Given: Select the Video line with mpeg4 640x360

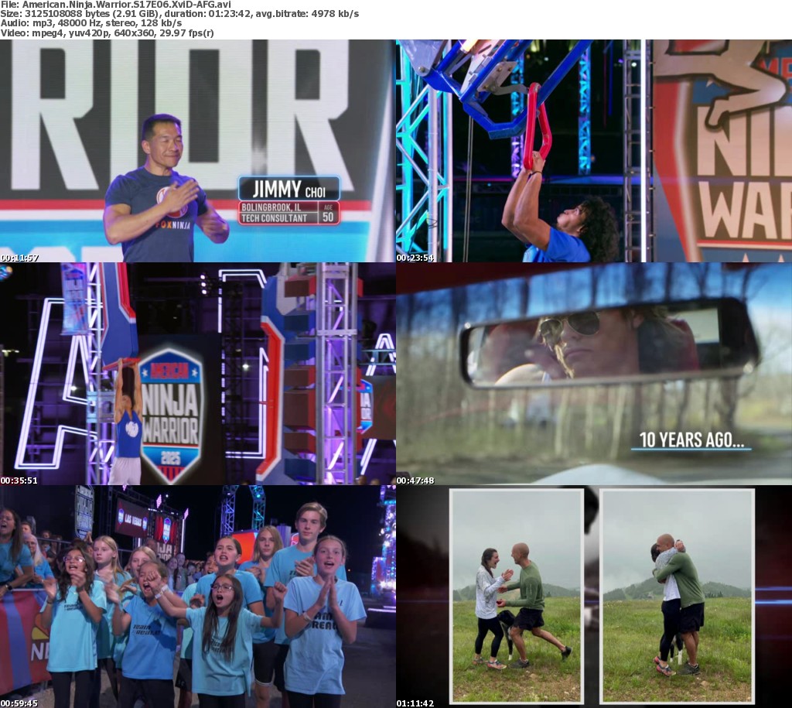Looking at the screenshot, I should 107,32.
